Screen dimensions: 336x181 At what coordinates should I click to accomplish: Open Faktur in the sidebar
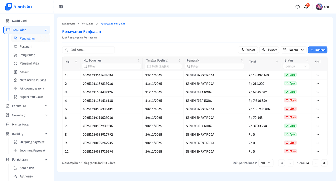[x=24, y=71]
